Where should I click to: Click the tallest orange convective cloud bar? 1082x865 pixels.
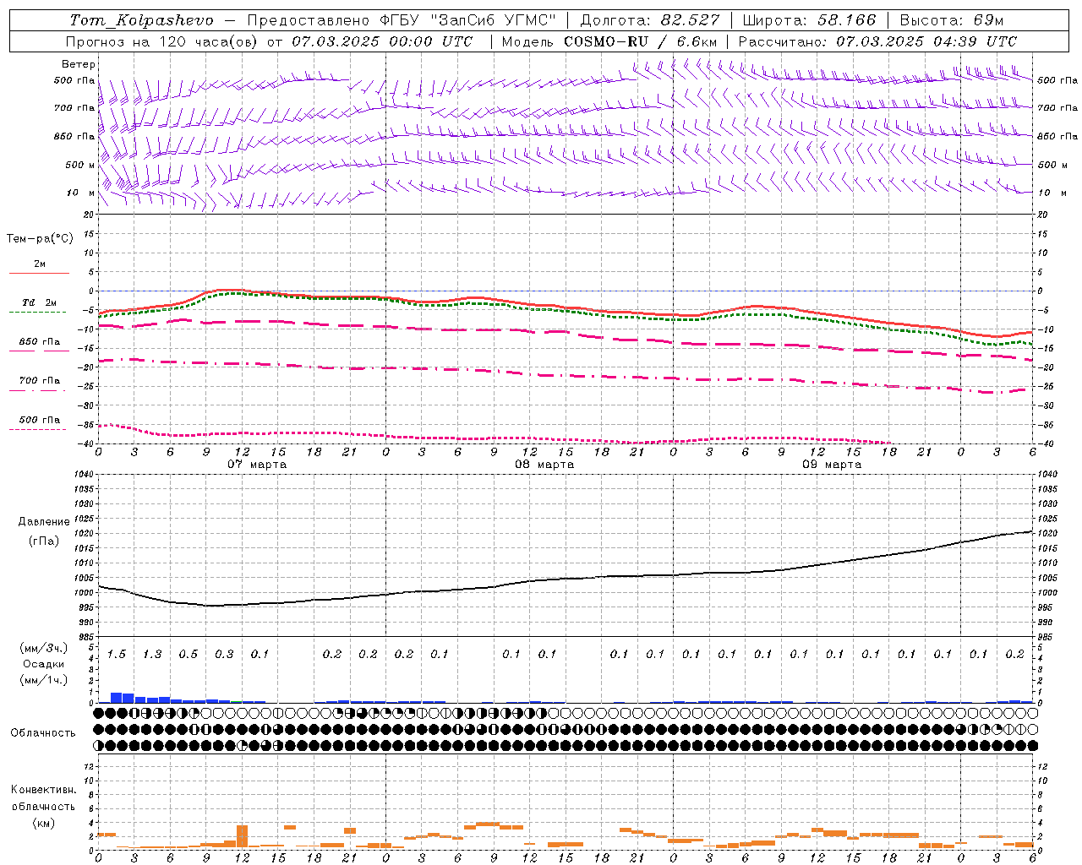pos(242,836)
